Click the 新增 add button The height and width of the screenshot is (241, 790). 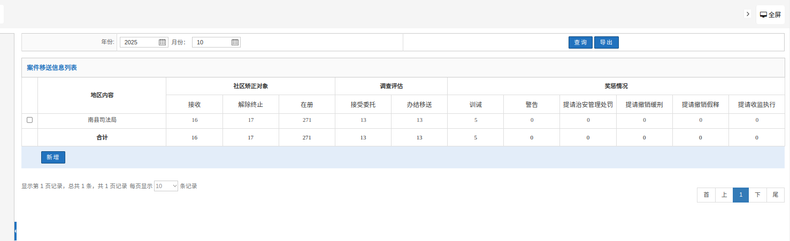coord(53,157)
